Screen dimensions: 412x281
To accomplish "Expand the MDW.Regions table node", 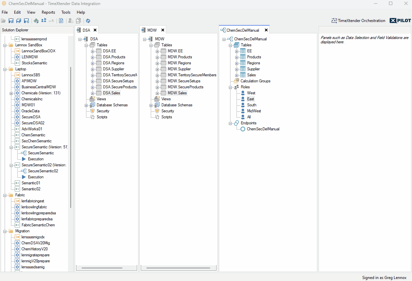I will 157,63.
